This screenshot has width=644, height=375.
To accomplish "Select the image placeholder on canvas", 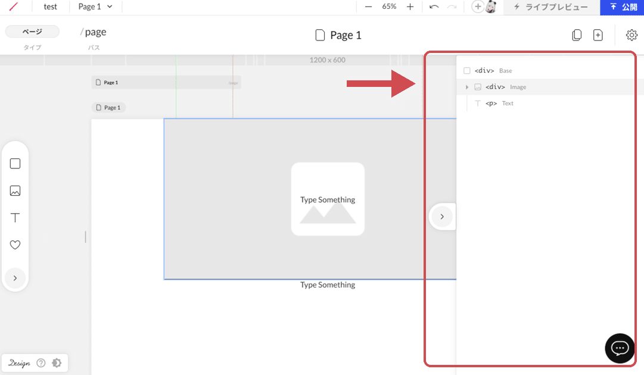I will [328, 199].
